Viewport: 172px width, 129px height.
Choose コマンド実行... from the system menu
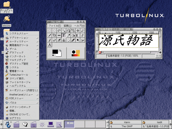click(22, 79)
